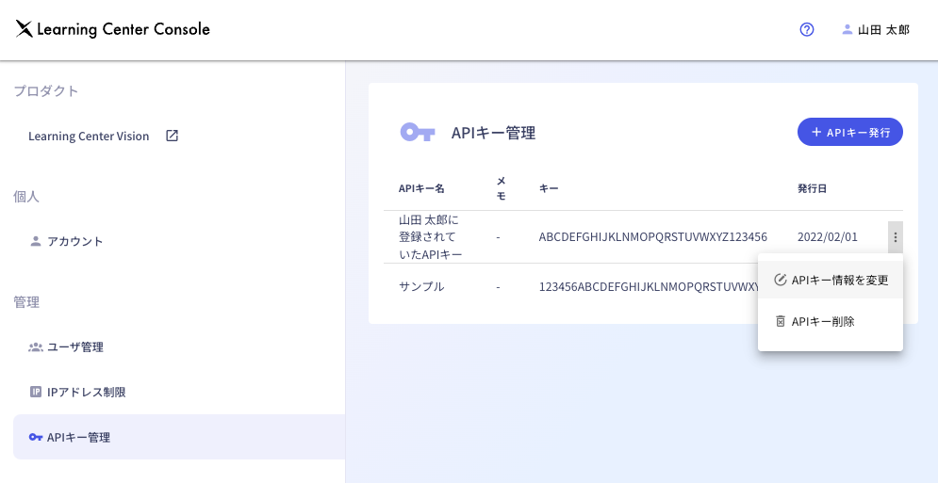Image resolution: width=938 pixels, height=483 pixels.
Task: Open IPアドレス制限 settings page
Action: click(87, 392)
